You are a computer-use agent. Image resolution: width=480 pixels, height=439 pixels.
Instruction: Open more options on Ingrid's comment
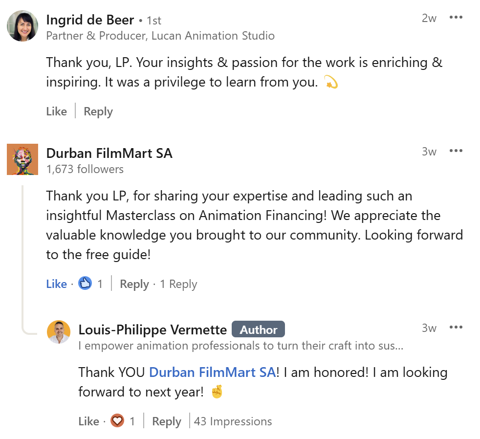(456, 18)
